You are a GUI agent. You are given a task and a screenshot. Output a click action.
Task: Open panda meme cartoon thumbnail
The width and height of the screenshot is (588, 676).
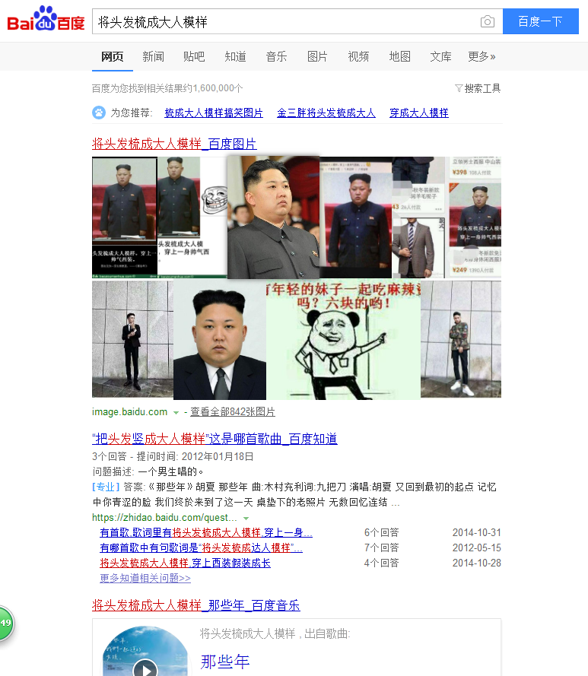click(343, 339)
